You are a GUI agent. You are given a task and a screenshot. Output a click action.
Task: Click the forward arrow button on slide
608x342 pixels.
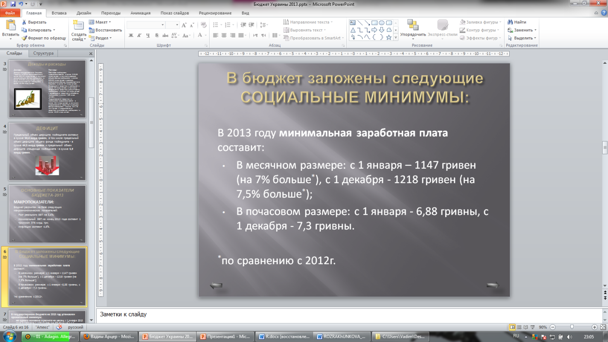point(492,285)
